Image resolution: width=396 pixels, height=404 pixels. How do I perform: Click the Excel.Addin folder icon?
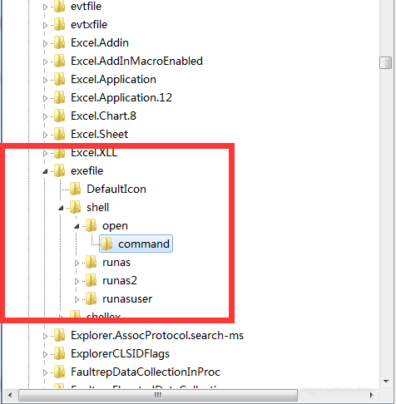click(x=59, y=42)
